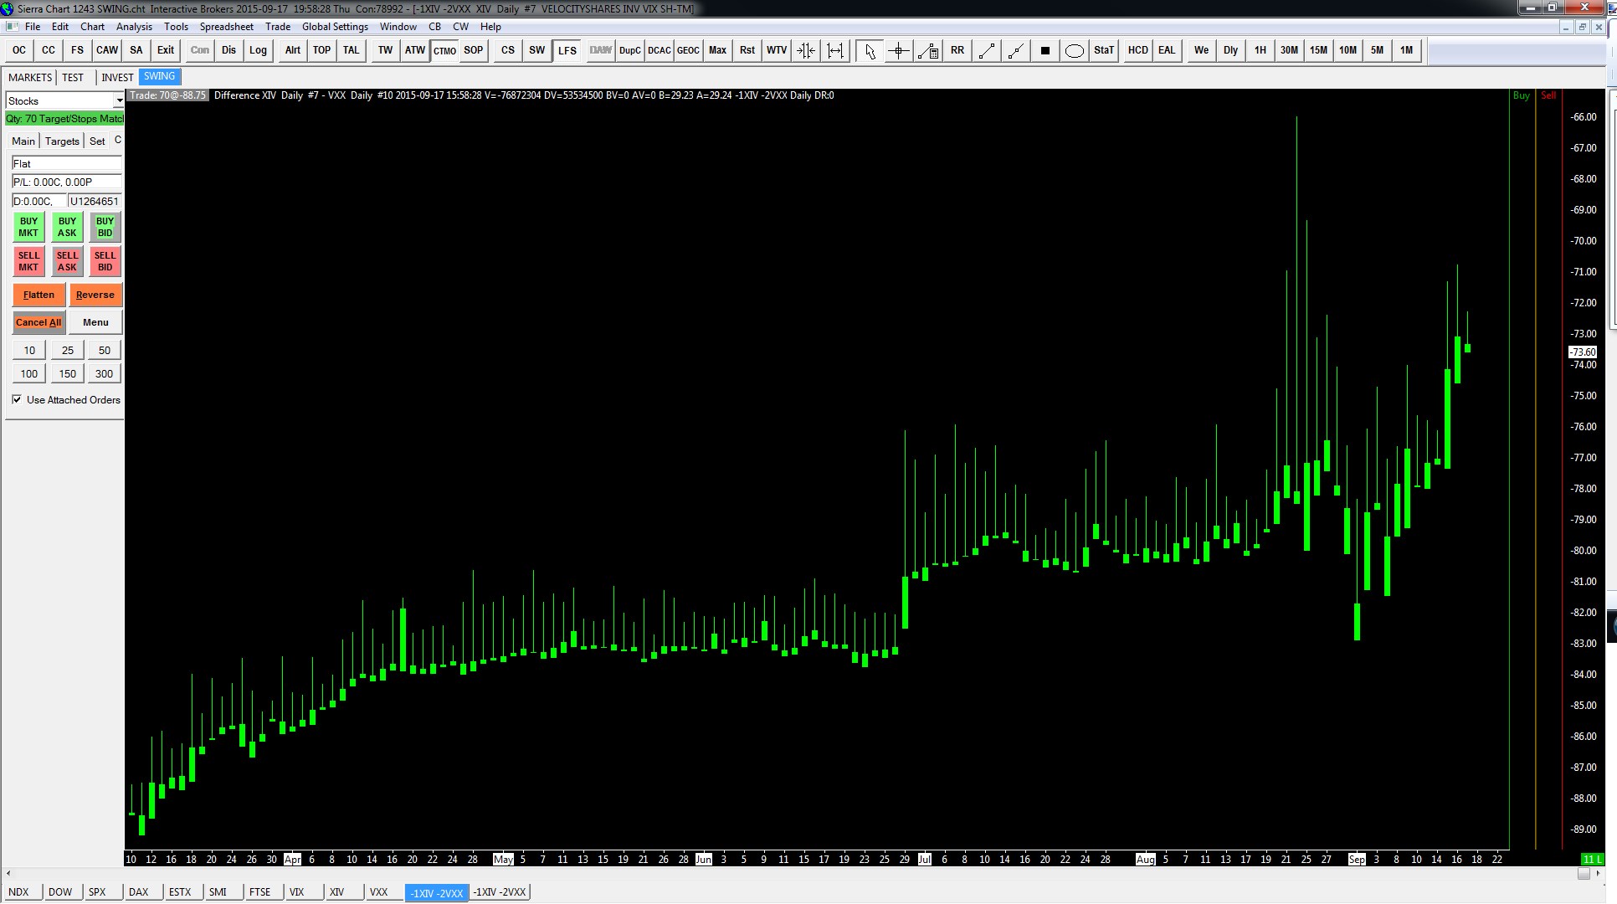The height and width of the screenshot is (904, 1617).
Task: Activate the chart values crosshair tool
Action: point(899,51)
